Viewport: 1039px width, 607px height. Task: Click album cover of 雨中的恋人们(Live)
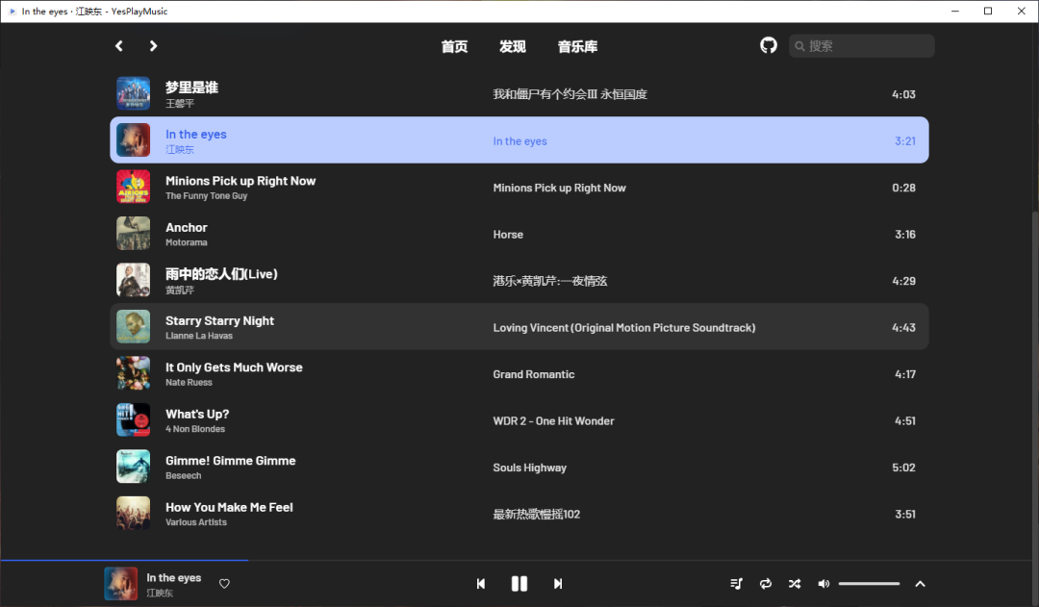coord(133,280)
